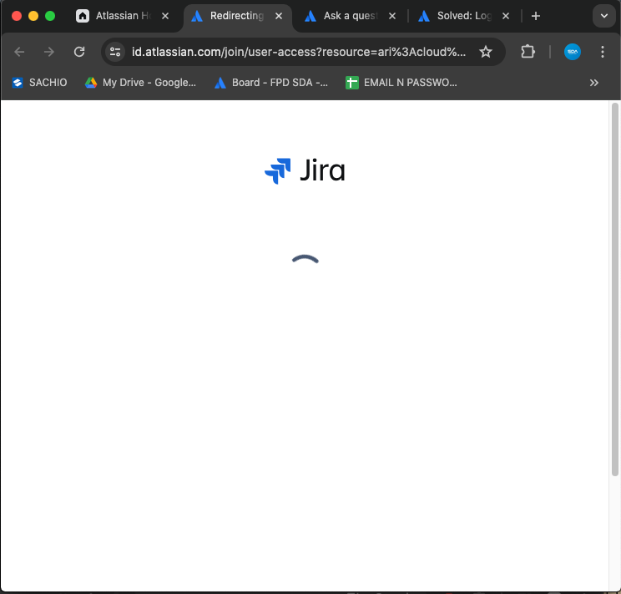Image resolution: width=621 pixels, height=594 pixels.
Task: Open the My Drive - Google bookmark
Action: [140, 83]
